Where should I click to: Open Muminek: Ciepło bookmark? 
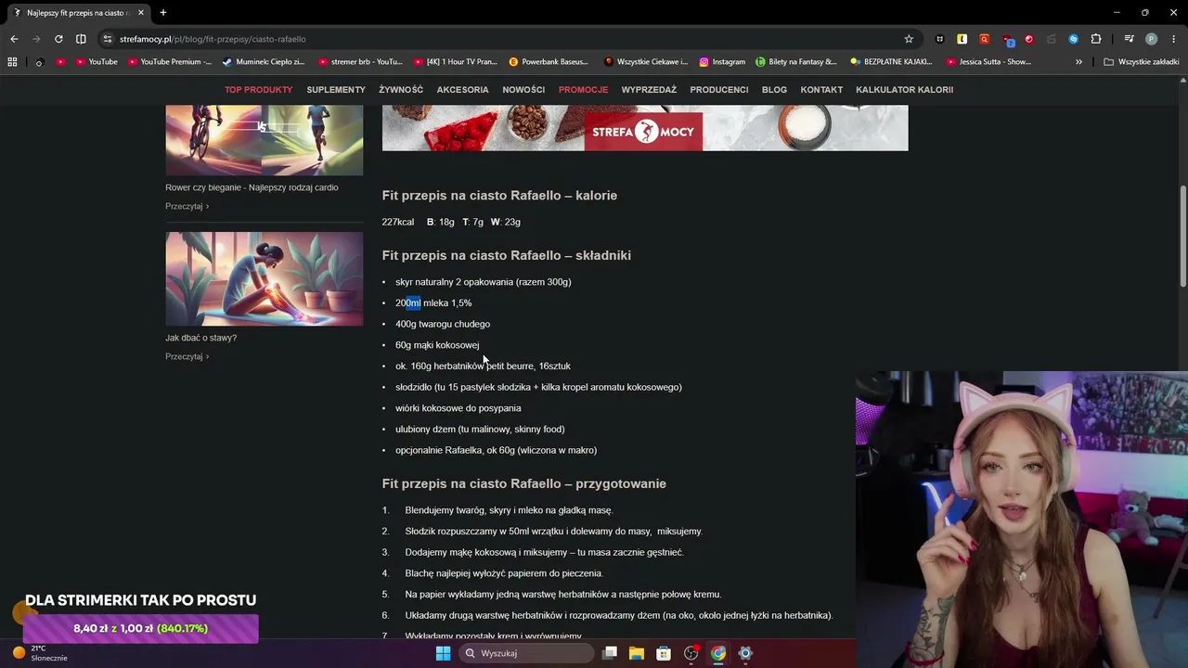coord(264,62)
